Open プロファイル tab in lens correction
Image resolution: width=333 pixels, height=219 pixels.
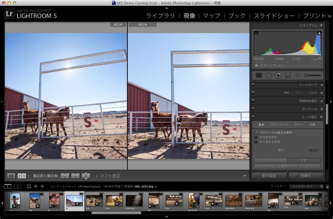pos(279,125)
